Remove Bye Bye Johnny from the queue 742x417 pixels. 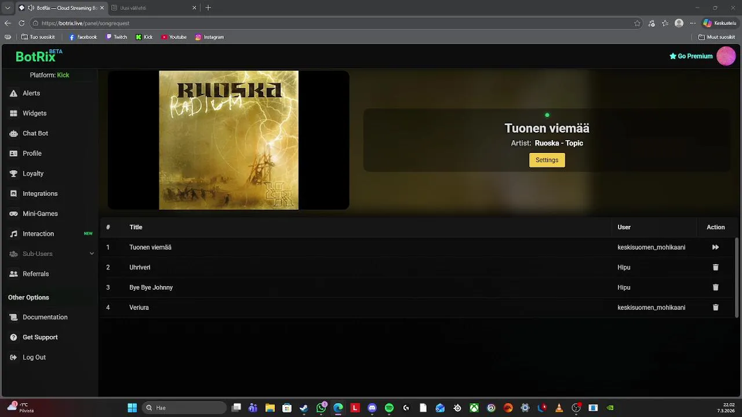(715, 287)
